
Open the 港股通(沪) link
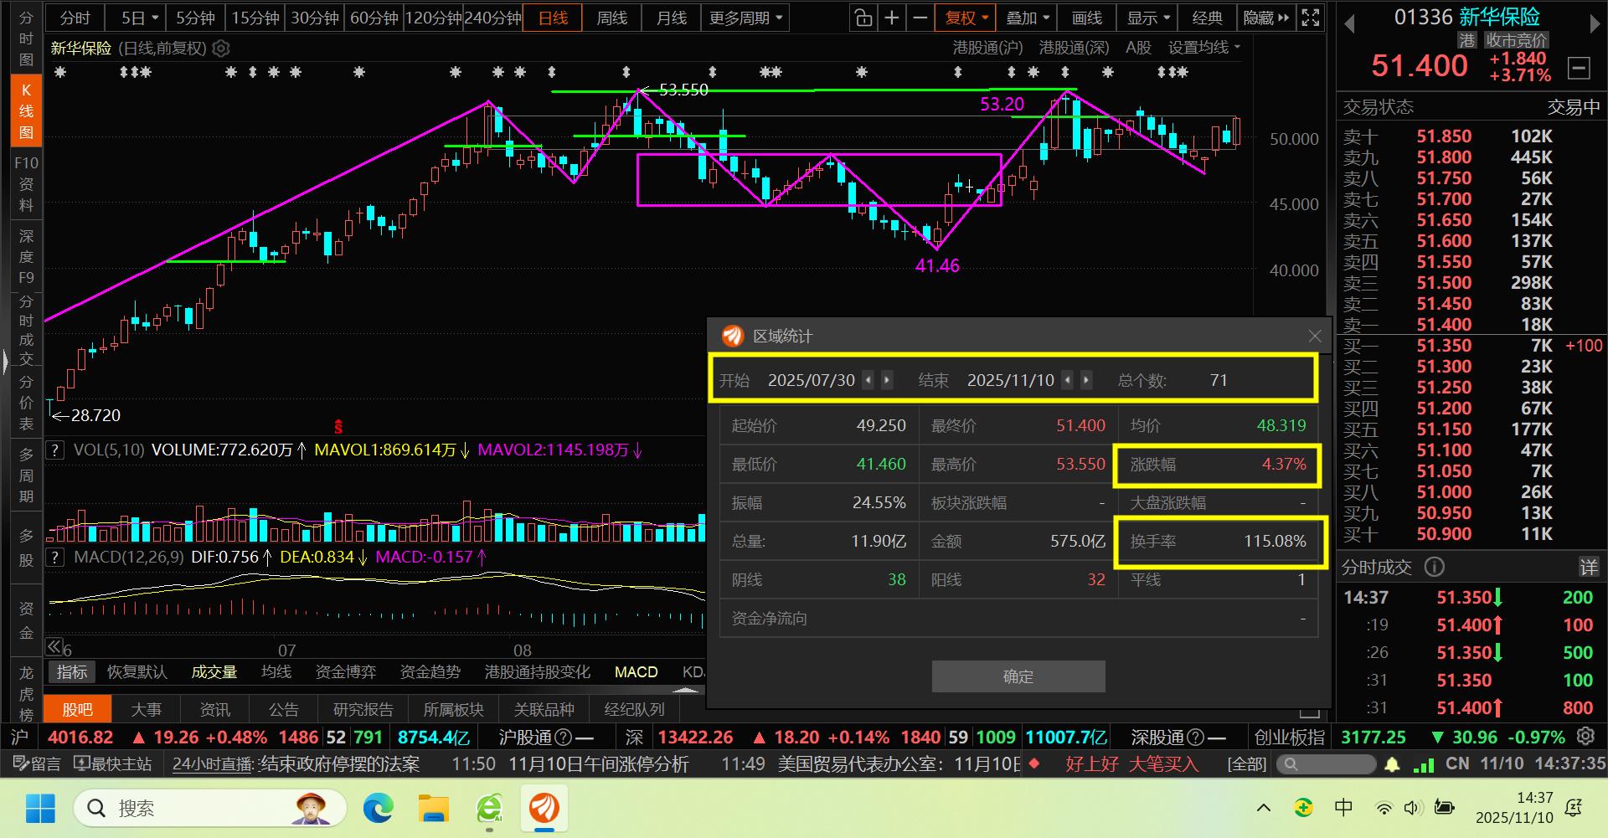(x=988, y=49)
